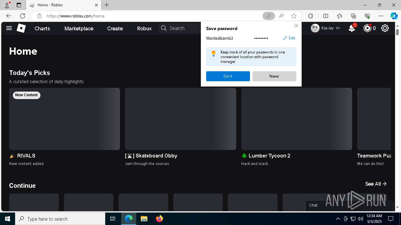Open the Marketplace page
The height and width of the screenshot is (225, 401).
click(x=79, y=28)
